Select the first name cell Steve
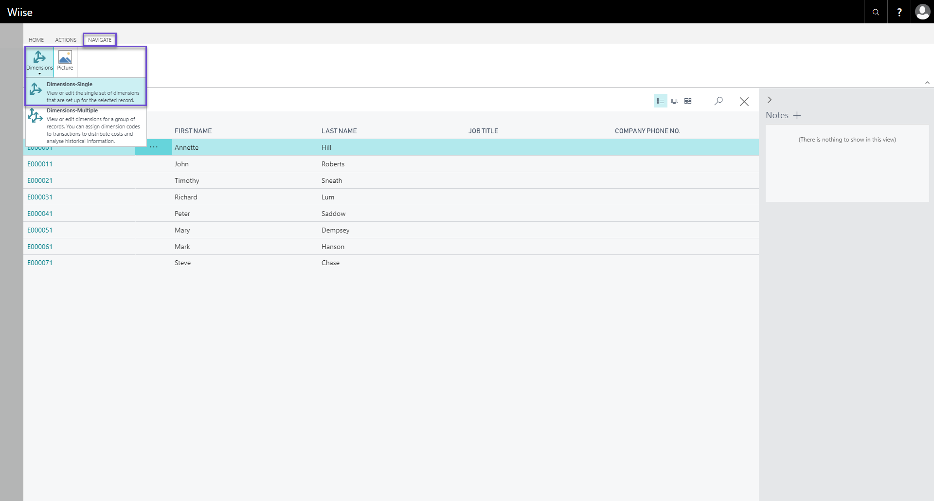Screen dimensions: 934x501 (183, 263)
